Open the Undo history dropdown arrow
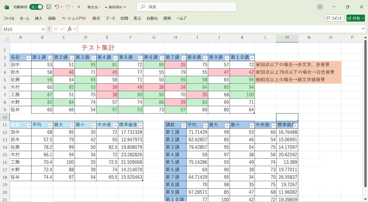Screen dimensions: 368x202 click(62, 7)
